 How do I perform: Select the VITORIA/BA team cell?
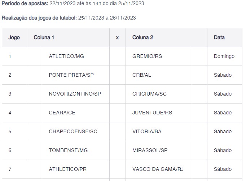[x=147, y=131]
